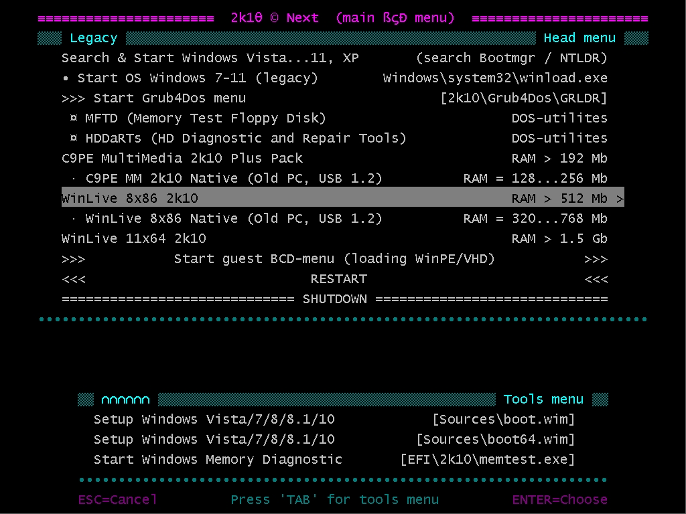This screenshot has height=514, width=686.
Task: Click the Tools menu header
Action: [543, 400]
